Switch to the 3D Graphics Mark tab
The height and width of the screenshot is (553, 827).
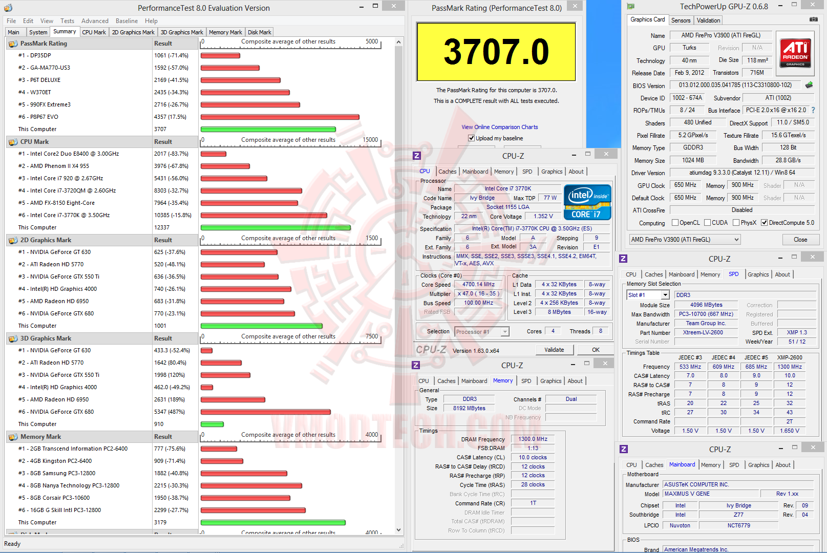[x=182, y=32]
